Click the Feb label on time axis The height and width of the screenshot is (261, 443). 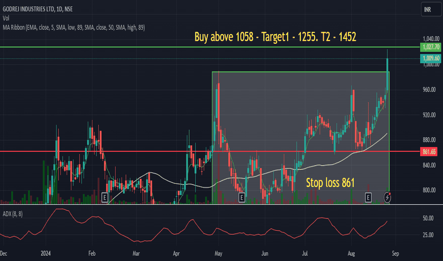pos(92,253)
